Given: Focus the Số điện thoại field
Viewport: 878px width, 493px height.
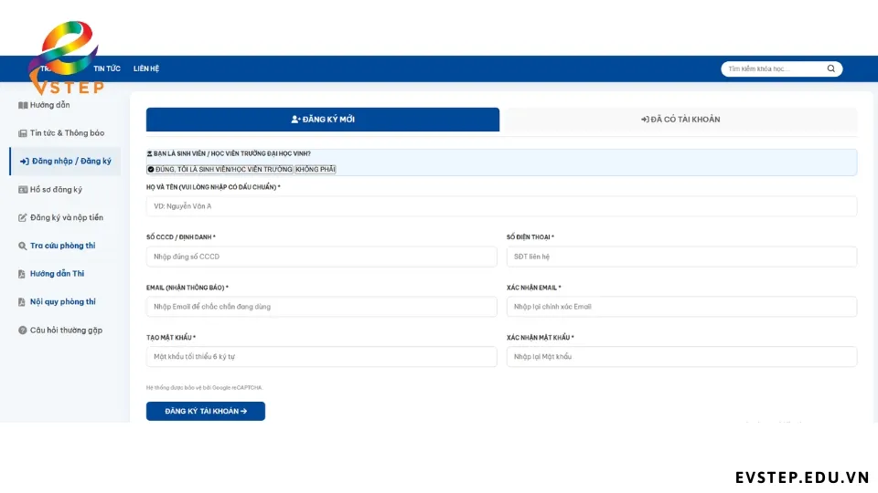Looking at the screenshot, I should tap(681, 257).
